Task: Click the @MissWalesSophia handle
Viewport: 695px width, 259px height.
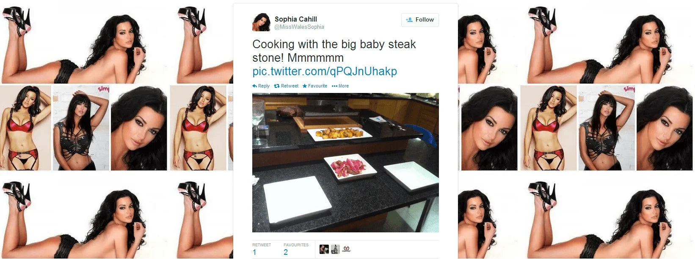Action: click(299, 27)
